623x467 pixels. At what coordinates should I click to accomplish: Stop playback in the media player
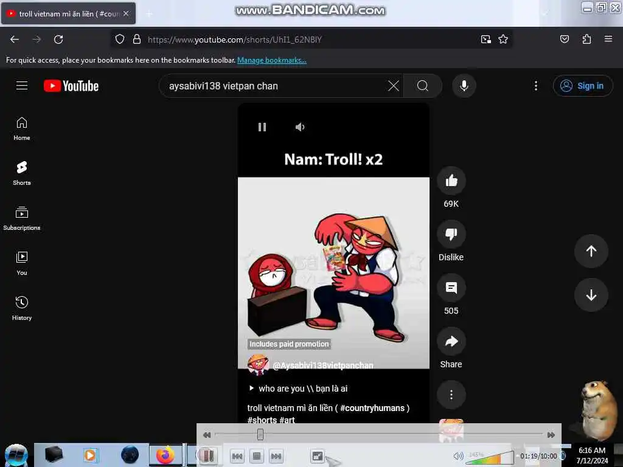257,456
